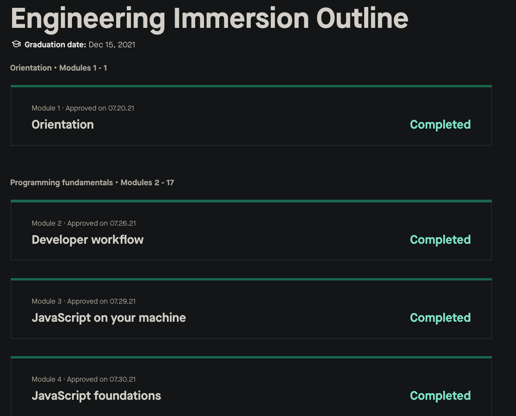Click Completed status on JavaScript on your machine
This screenshot has height=416, width=516.
(440, 318)
